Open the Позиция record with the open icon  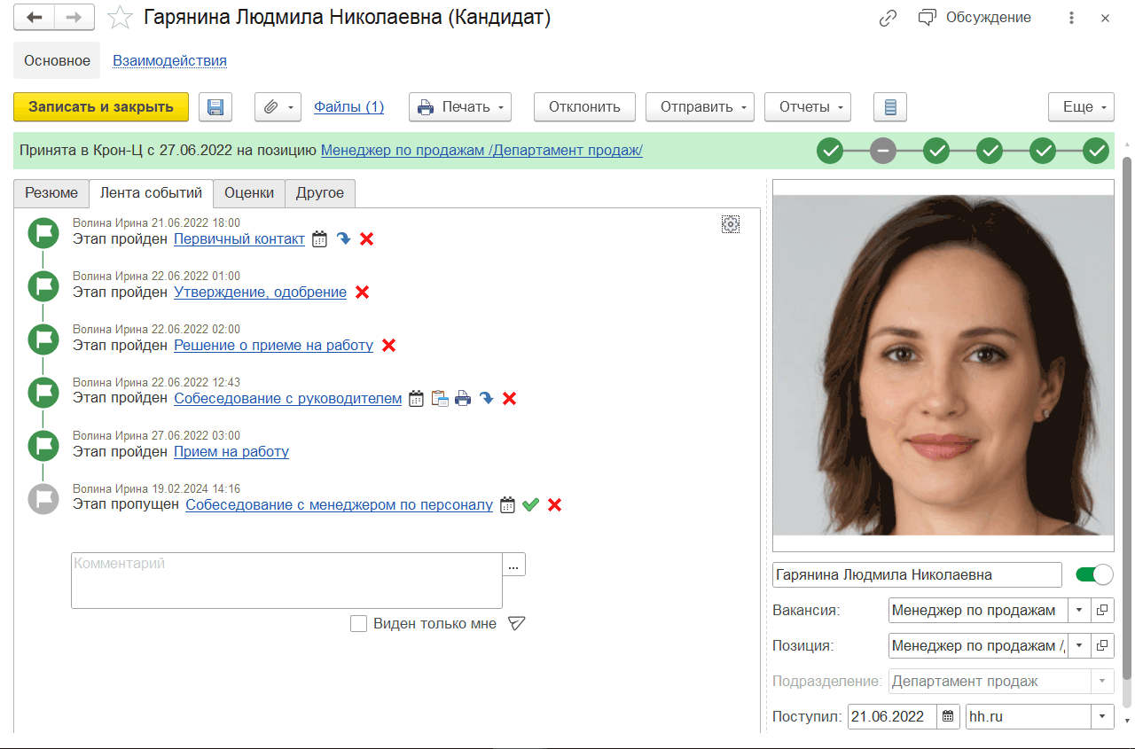click(1102, 646)
